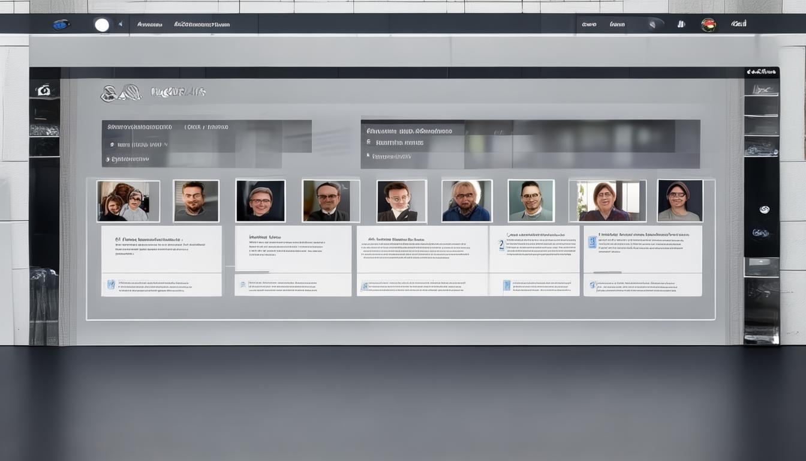This screenshot has height=461, width=806.
Task: Open the first menu item in the top bar
Action: (x=149, y=25)
